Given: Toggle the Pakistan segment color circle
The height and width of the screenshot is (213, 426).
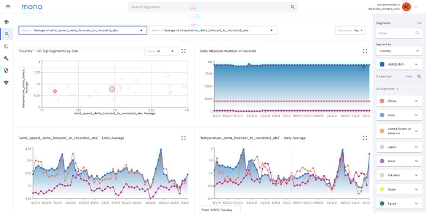Looking at the screenshot, I should tap(382, 175).
